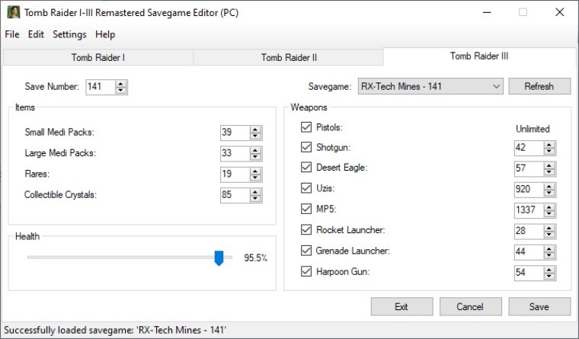Viewport: 579px width, 339px height.
Task: Decrease Shotgun ammo with down arrow
Action: click(x=549, y=152)
